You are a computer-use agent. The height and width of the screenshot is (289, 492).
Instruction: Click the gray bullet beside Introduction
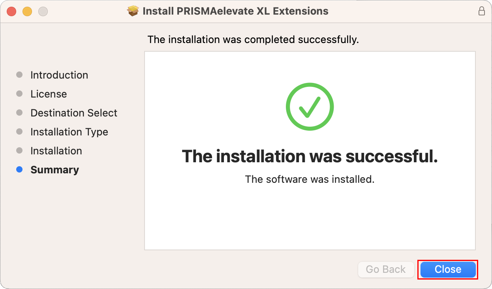coord(19,75)
